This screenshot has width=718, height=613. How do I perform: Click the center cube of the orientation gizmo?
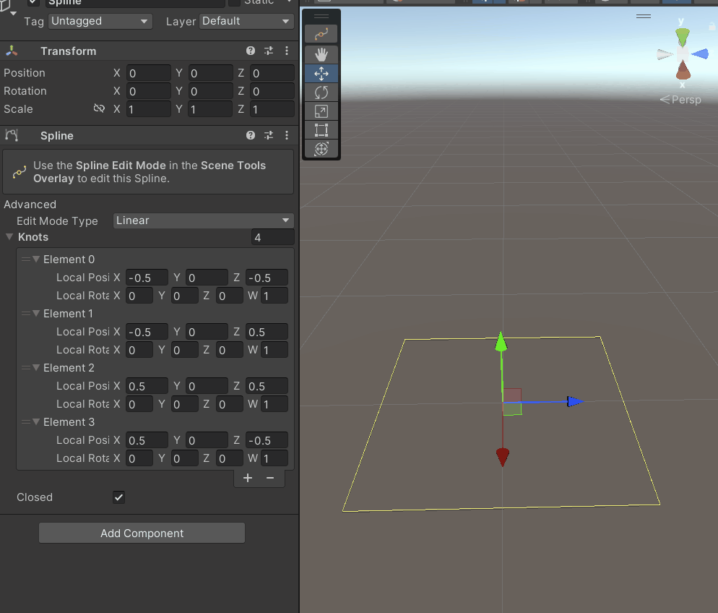coord(683,53)
